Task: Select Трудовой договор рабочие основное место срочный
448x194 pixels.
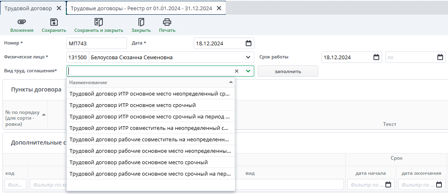Action: 138,162
